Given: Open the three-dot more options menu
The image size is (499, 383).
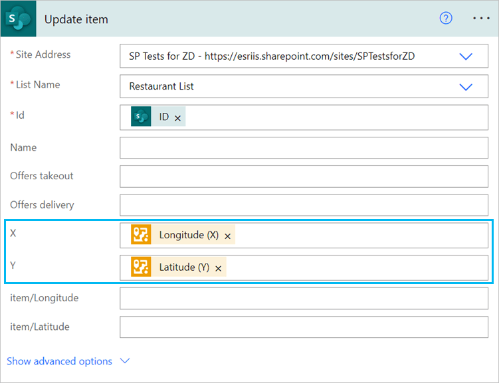Looking at the screenshot, I should 480,19.
